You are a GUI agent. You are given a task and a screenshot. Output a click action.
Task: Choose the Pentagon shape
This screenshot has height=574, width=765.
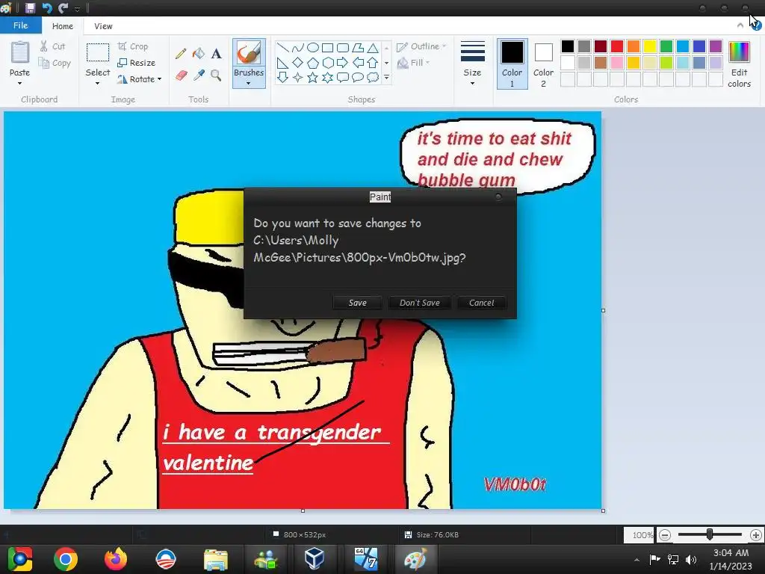pyautogui.click(x=313, y=63)
